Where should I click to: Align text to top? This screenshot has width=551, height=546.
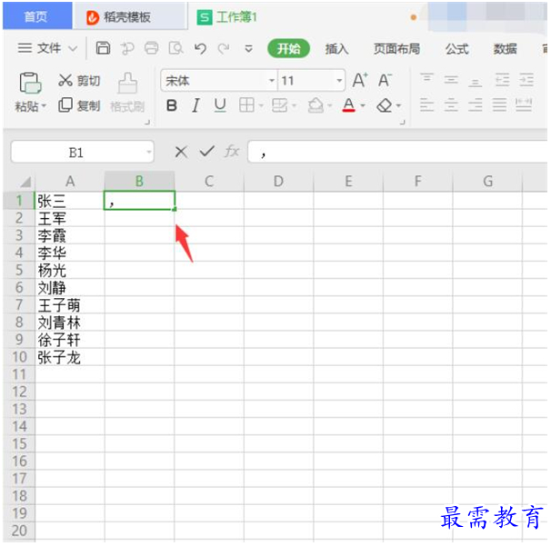426,77
